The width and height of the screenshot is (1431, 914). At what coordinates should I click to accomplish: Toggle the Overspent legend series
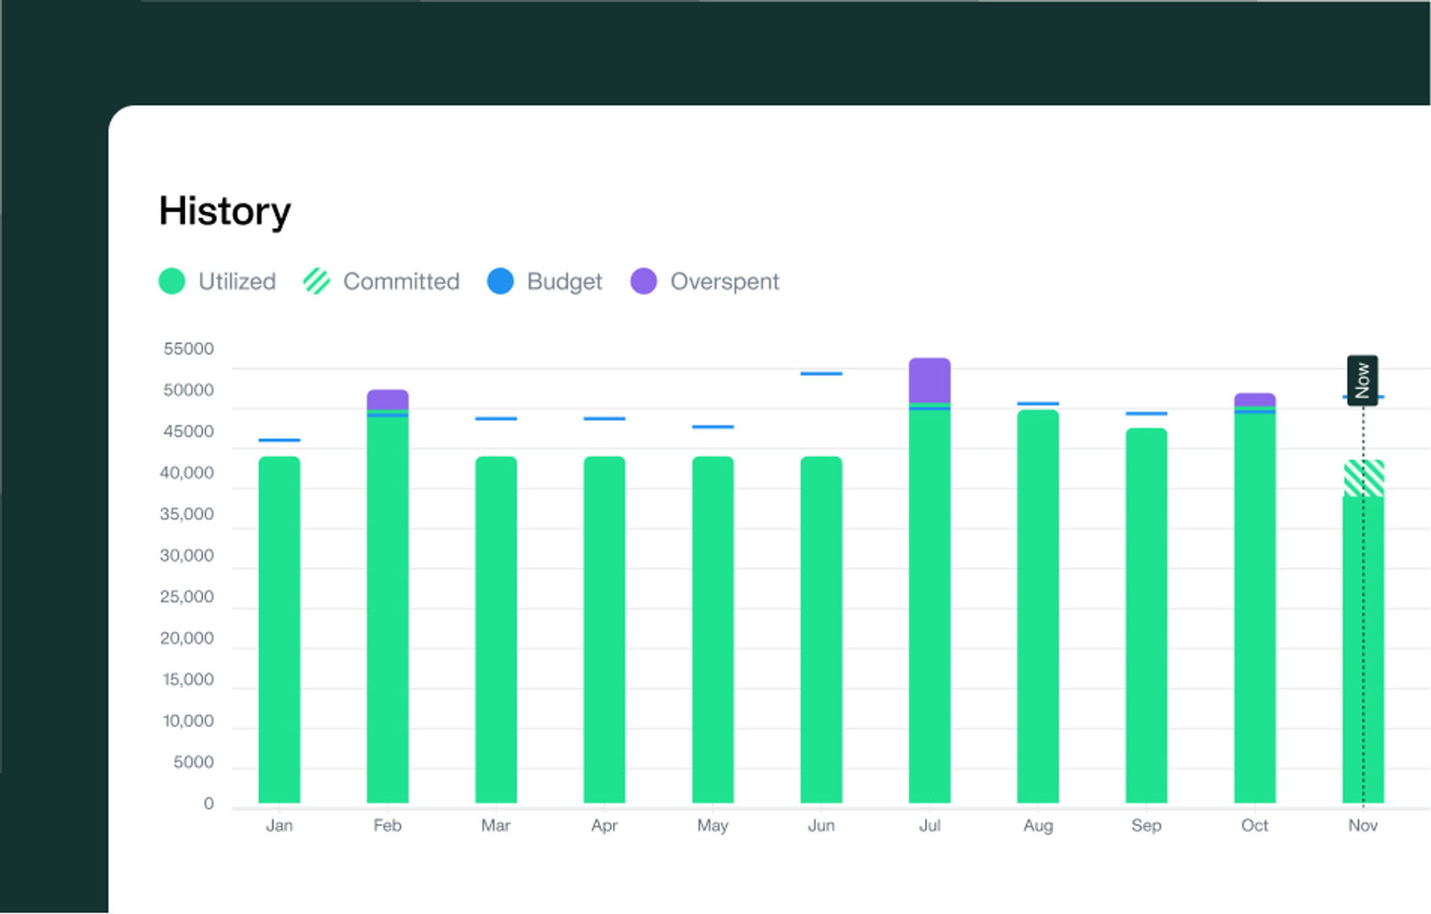point(704,282)
